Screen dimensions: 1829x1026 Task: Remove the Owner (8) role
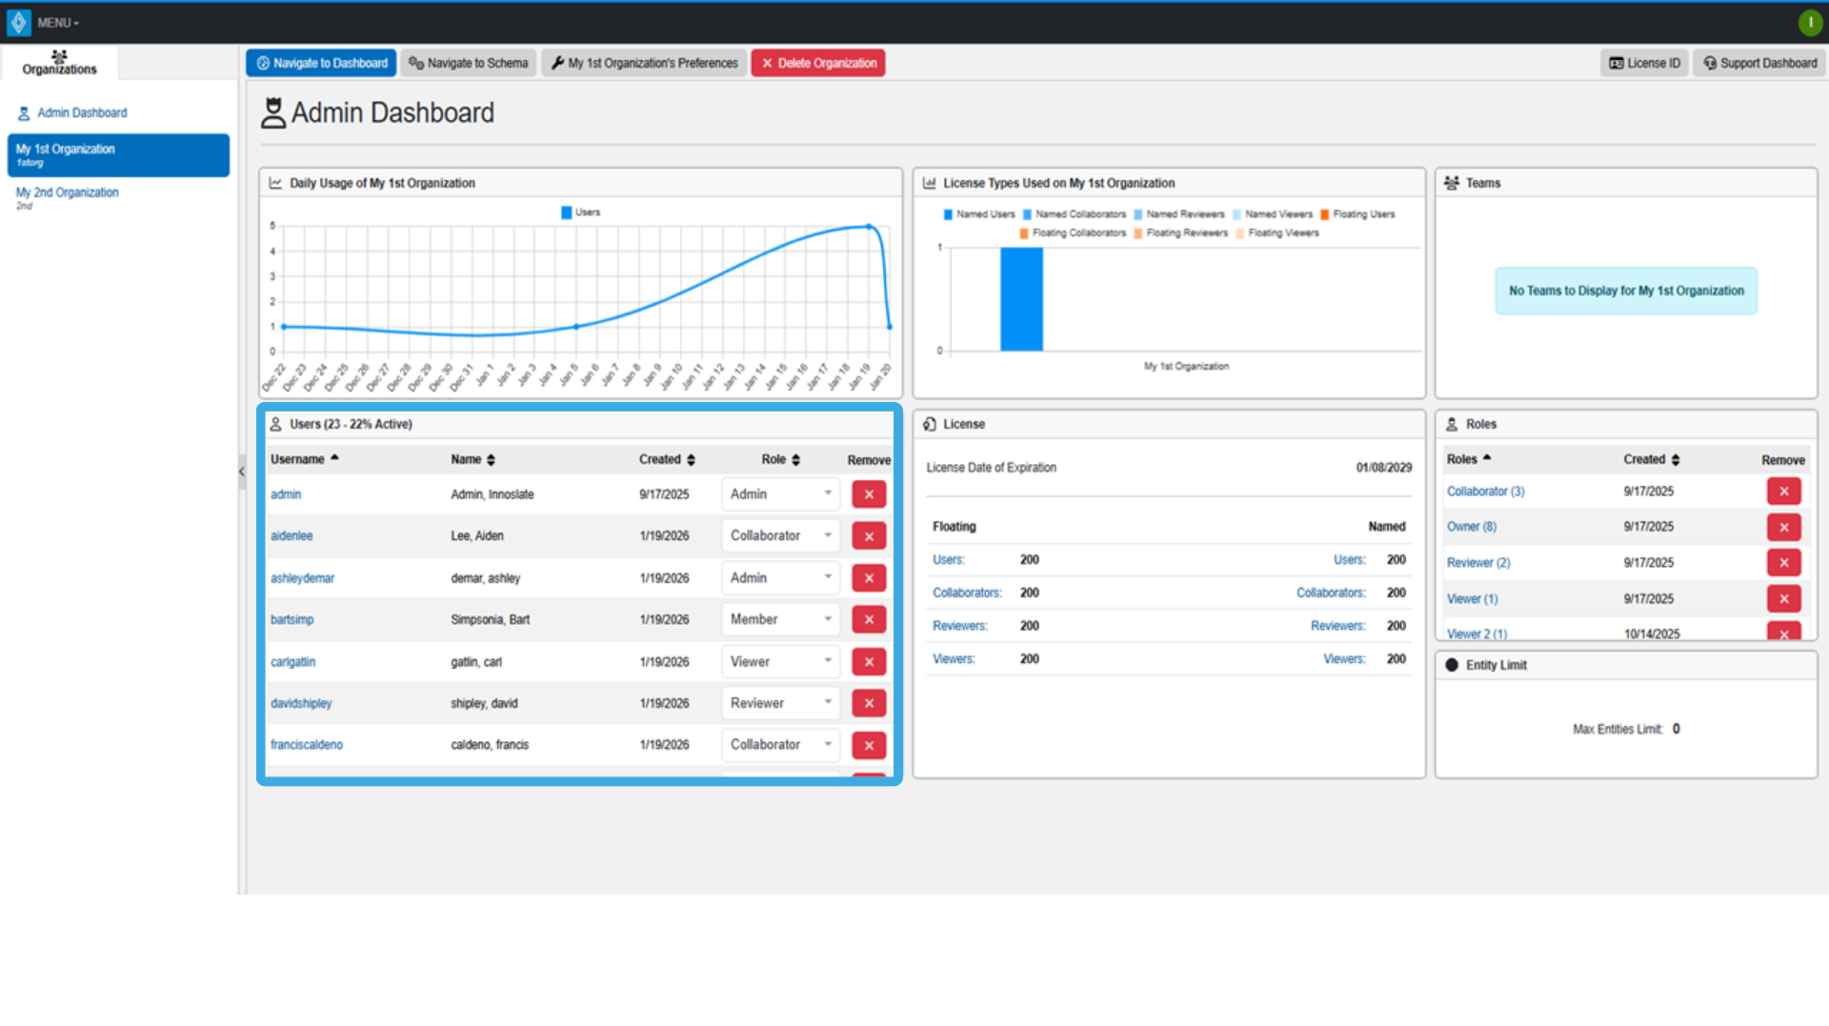point(1783,528)
